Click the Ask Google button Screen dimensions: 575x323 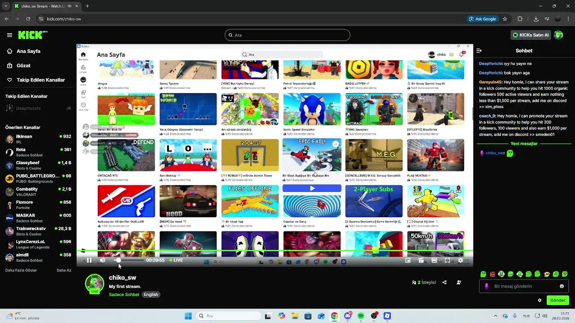(x=482, y=19)
